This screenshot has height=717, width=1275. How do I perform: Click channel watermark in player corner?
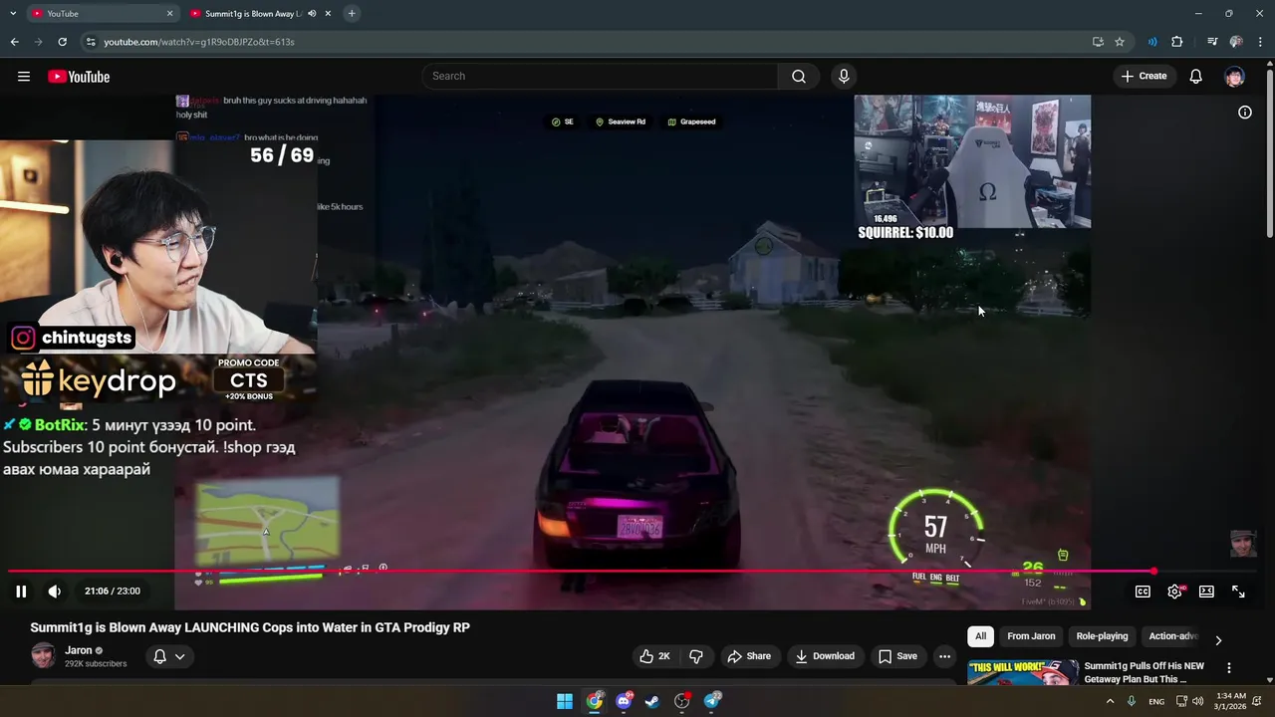(1243, 543)
